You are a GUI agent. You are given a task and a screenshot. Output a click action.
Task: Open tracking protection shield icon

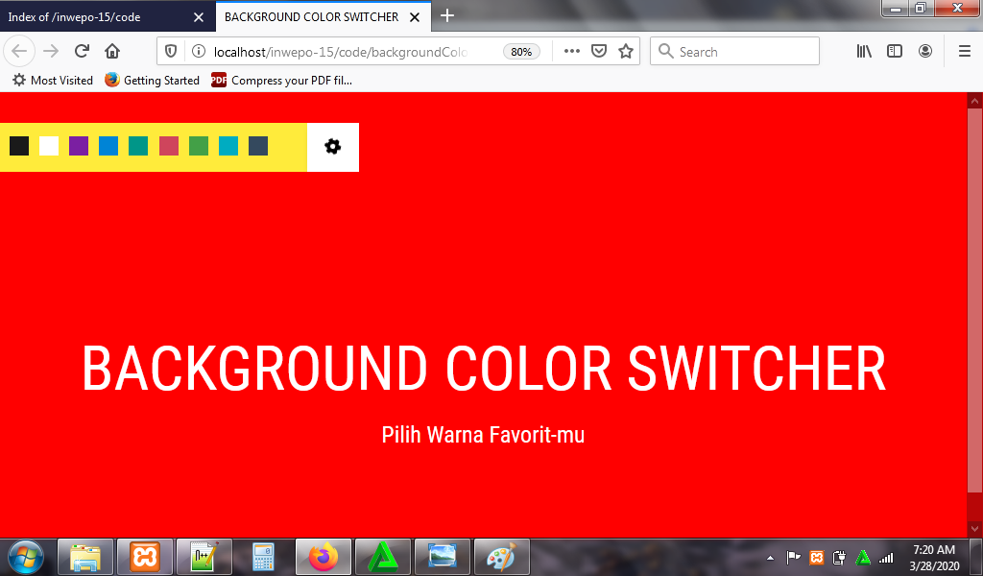(171, 52)
